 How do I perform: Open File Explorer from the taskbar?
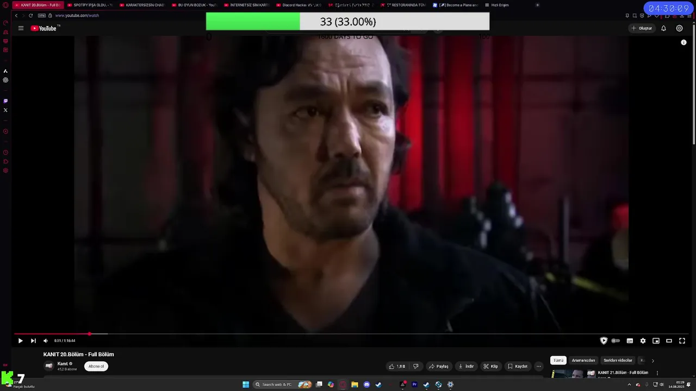tap(355, 384)
